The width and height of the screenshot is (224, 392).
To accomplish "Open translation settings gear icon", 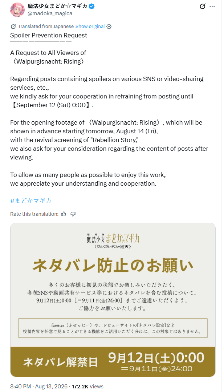I will point(109,27).
